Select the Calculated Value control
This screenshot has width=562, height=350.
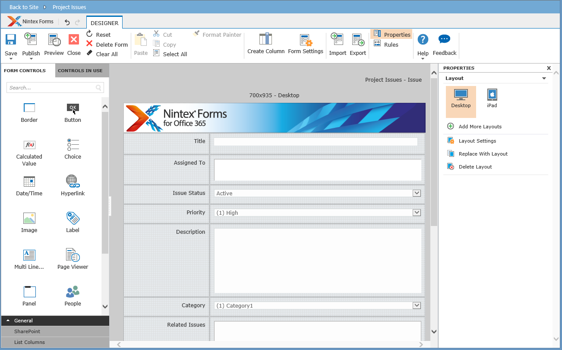(x=29, y=153)
